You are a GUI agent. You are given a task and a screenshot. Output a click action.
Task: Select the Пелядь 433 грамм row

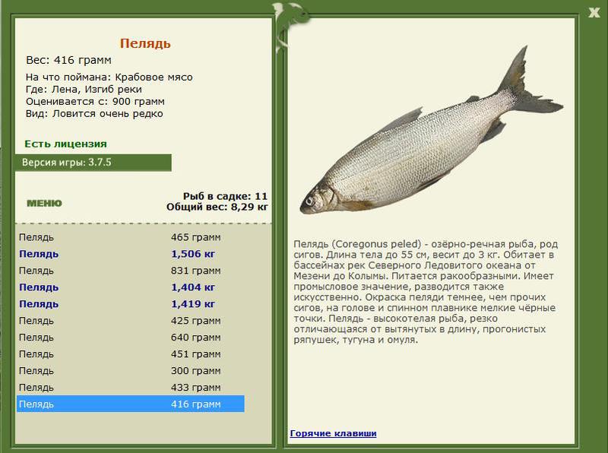130,387
